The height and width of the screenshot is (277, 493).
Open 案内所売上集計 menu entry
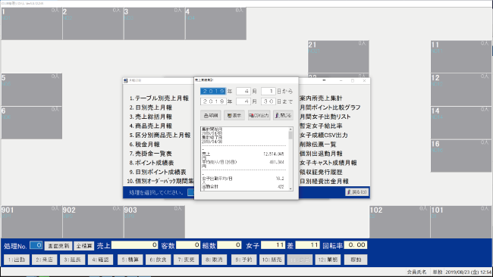coord(321,98)
